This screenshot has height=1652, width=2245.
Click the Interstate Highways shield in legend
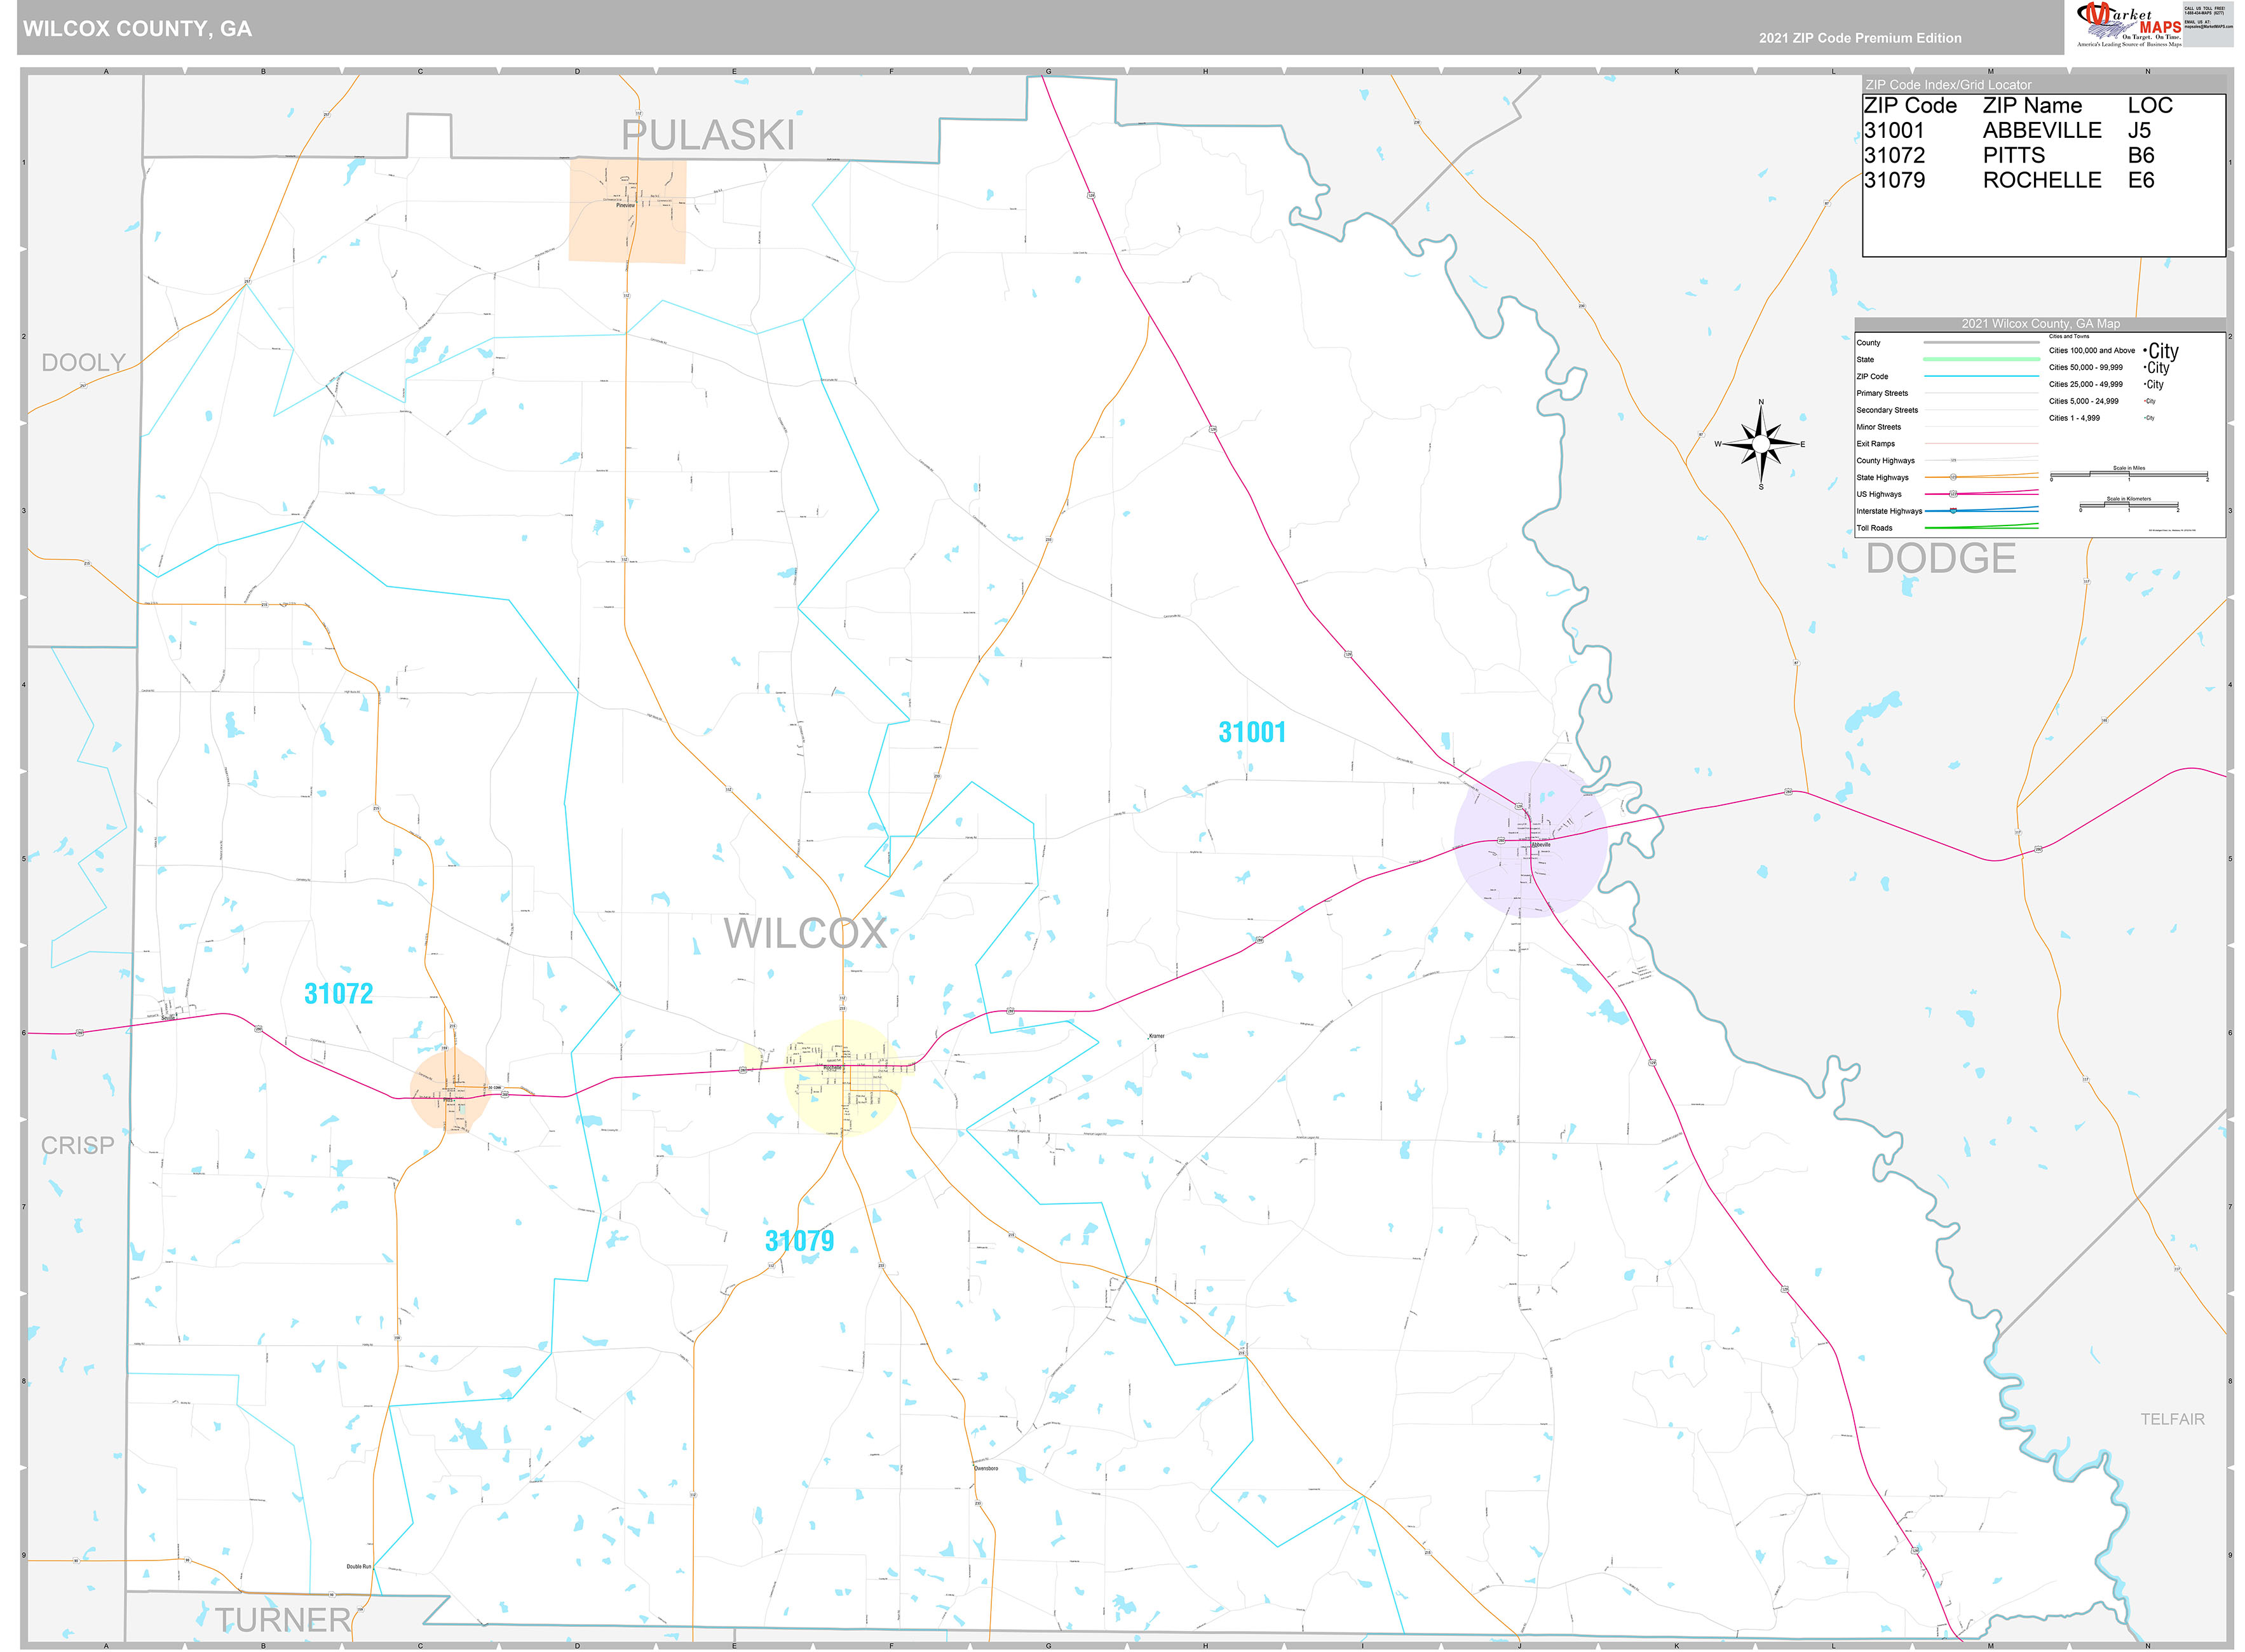[x=1953, y=511]
